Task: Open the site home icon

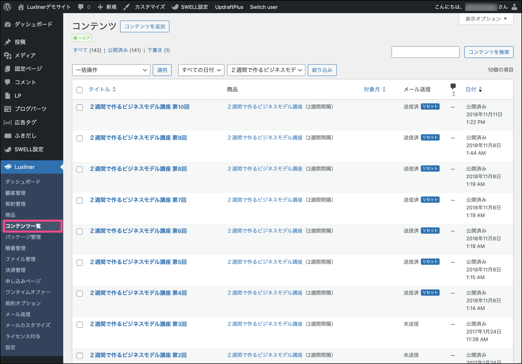Action: 21,7
